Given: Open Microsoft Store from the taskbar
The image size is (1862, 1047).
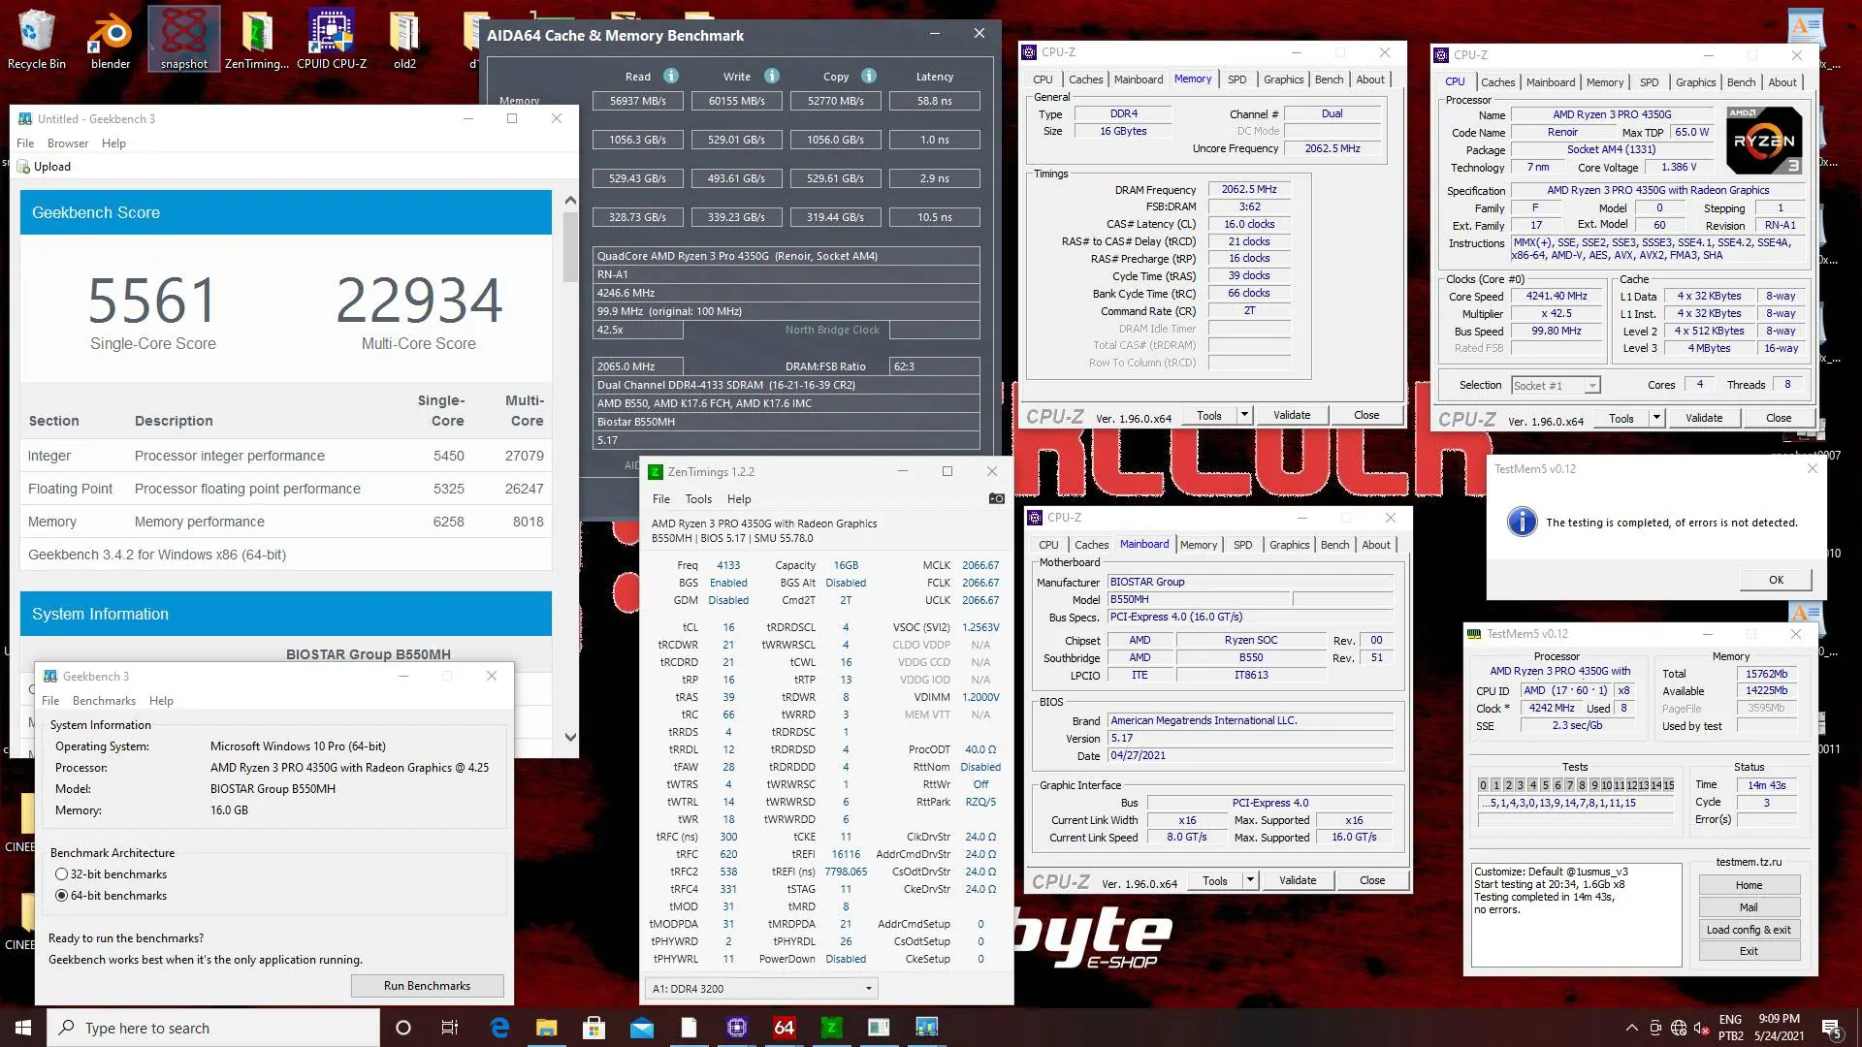Looking at the screenshot, I should point(594,1028).
